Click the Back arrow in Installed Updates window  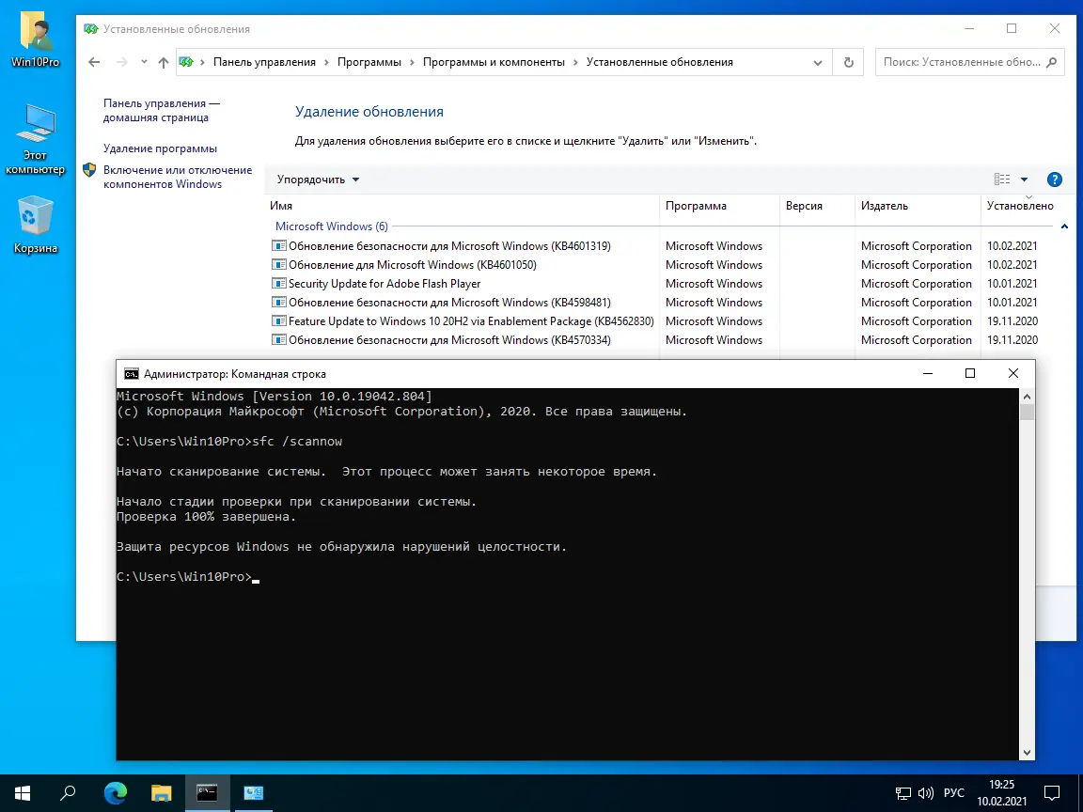click(94, 62)
